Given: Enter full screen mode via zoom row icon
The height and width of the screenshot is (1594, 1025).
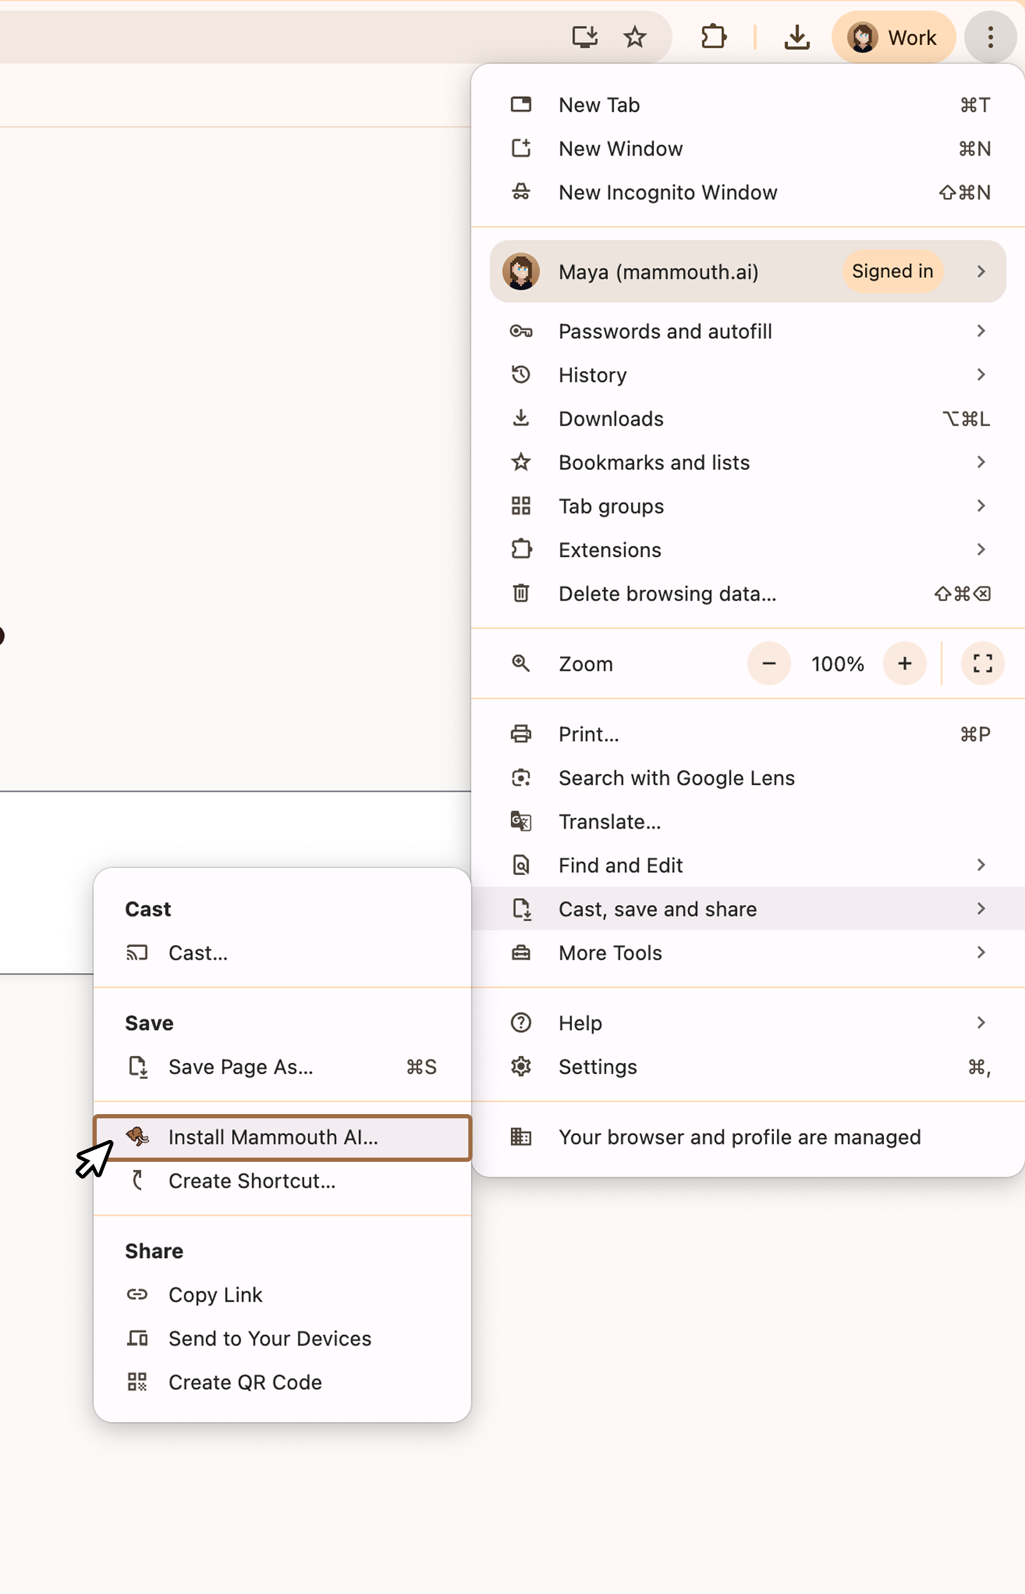Looking at the screenshot, I should pos(983,664).
